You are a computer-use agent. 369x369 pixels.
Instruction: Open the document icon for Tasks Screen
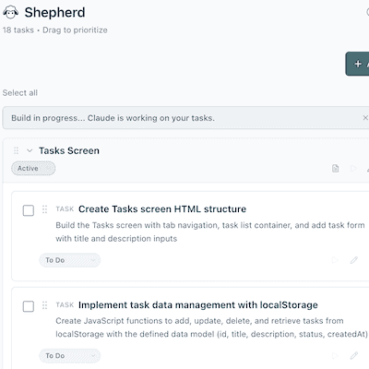coord(336,168)
